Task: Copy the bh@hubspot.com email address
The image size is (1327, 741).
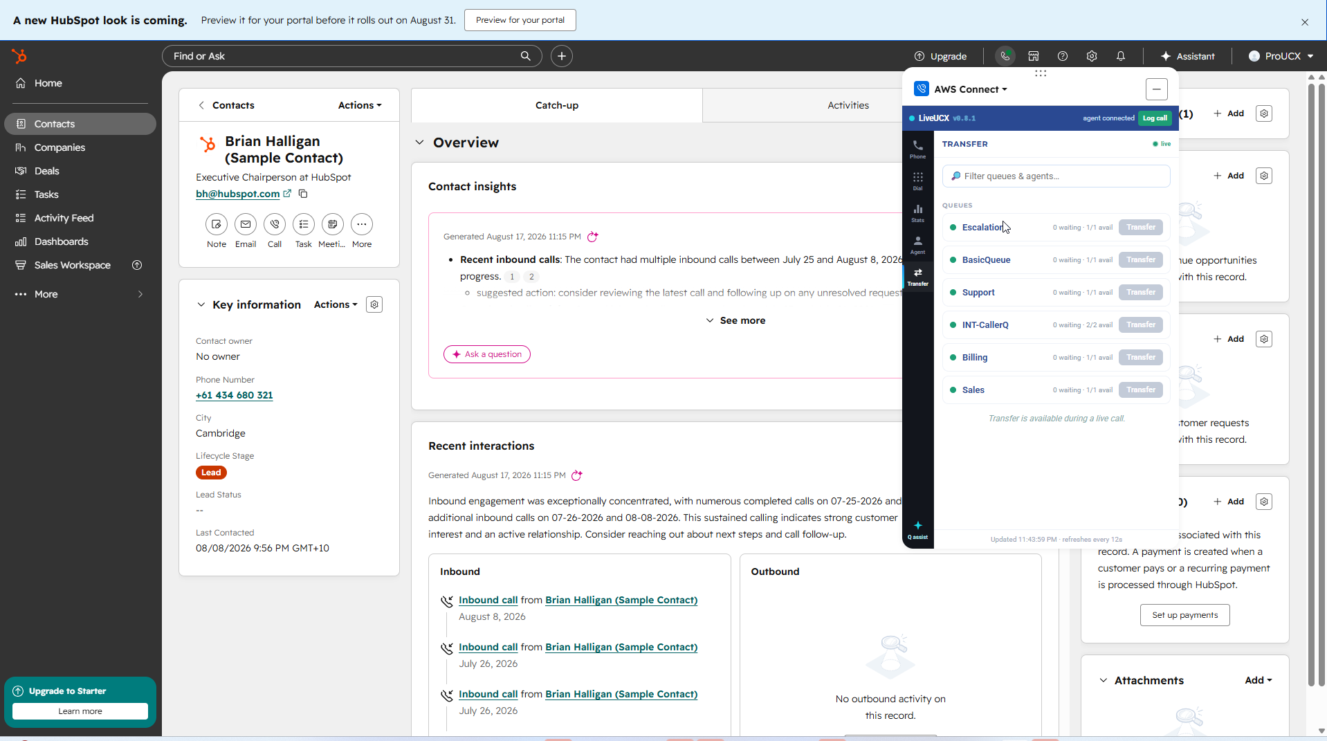Action: [x=303, y=194]
